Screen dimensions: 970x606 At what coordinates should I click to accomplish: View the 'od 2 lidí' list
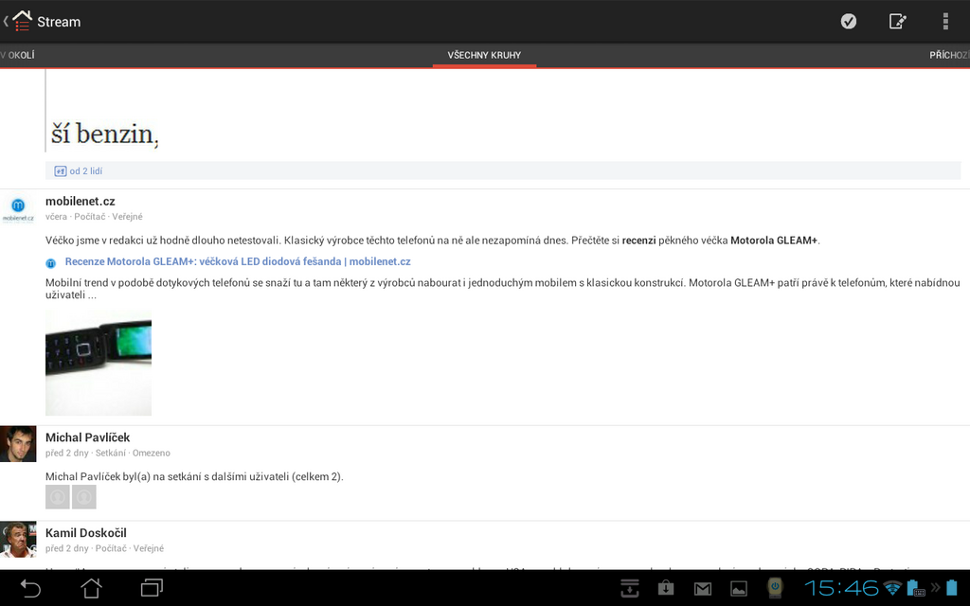click(84, 170)
